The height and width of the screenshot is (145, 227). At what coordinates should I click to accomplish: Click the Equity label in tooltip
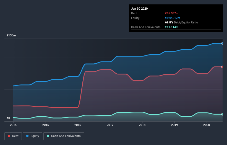[135, 18]
